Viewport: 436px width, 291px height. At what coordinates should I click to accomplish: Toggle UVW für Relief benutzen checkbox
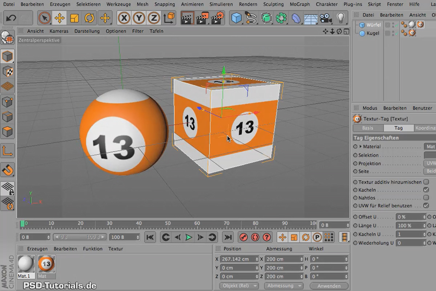click(x=426, y=206)
